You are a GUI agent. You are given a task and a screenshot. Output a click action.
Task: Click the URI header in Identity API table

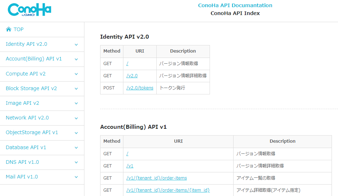pyautogui.click(x=140, y=51)
